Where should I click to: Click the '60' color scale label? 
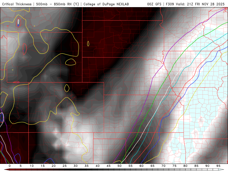[141, 166]
